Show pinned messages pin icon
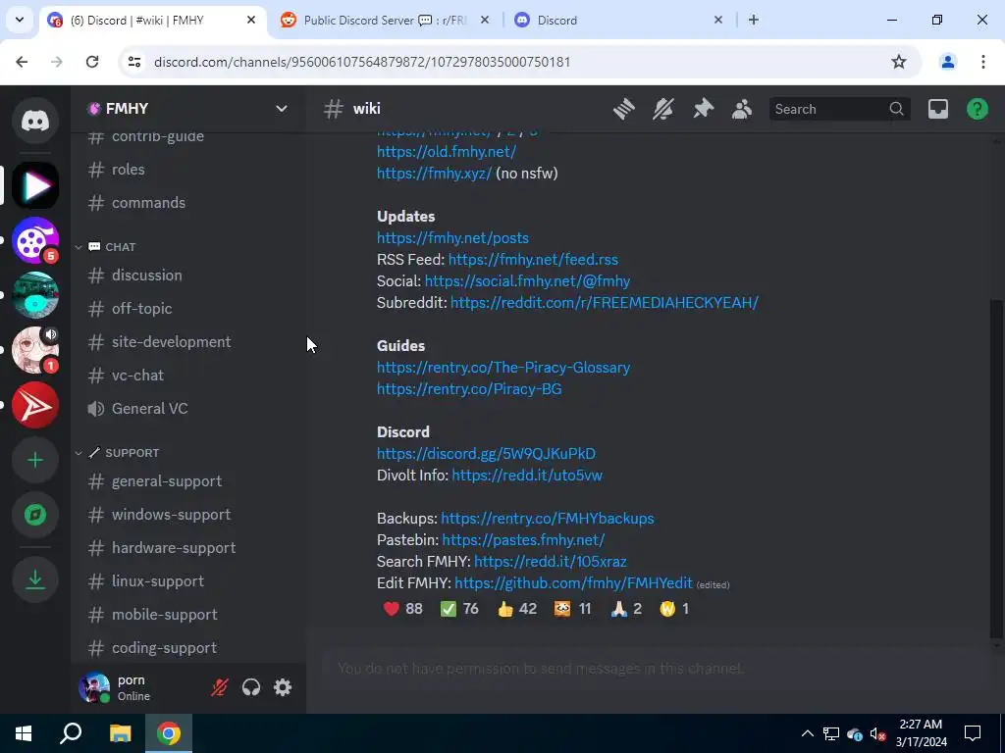Image resolution: width=1005 pixels, height=753 pixels. [x=703, y=109]
